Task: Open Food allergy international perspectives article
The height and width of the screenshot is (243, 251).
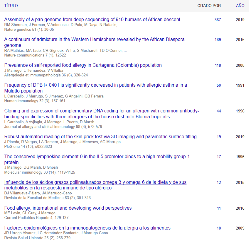Action: pos(68,208)
